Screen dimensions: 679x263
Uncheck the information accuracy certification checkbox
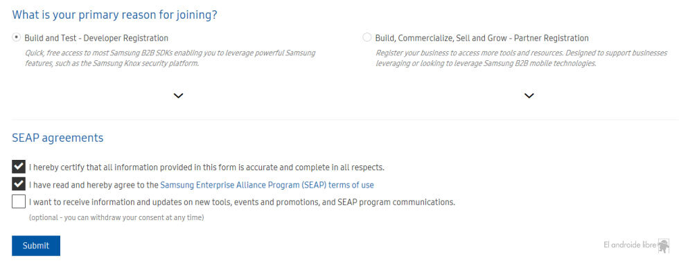(x=19, y=167)
